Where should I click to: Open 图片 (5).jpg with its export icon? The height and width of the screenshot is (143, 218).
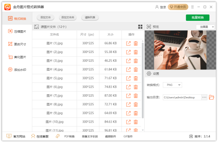[x=129, y=78]
